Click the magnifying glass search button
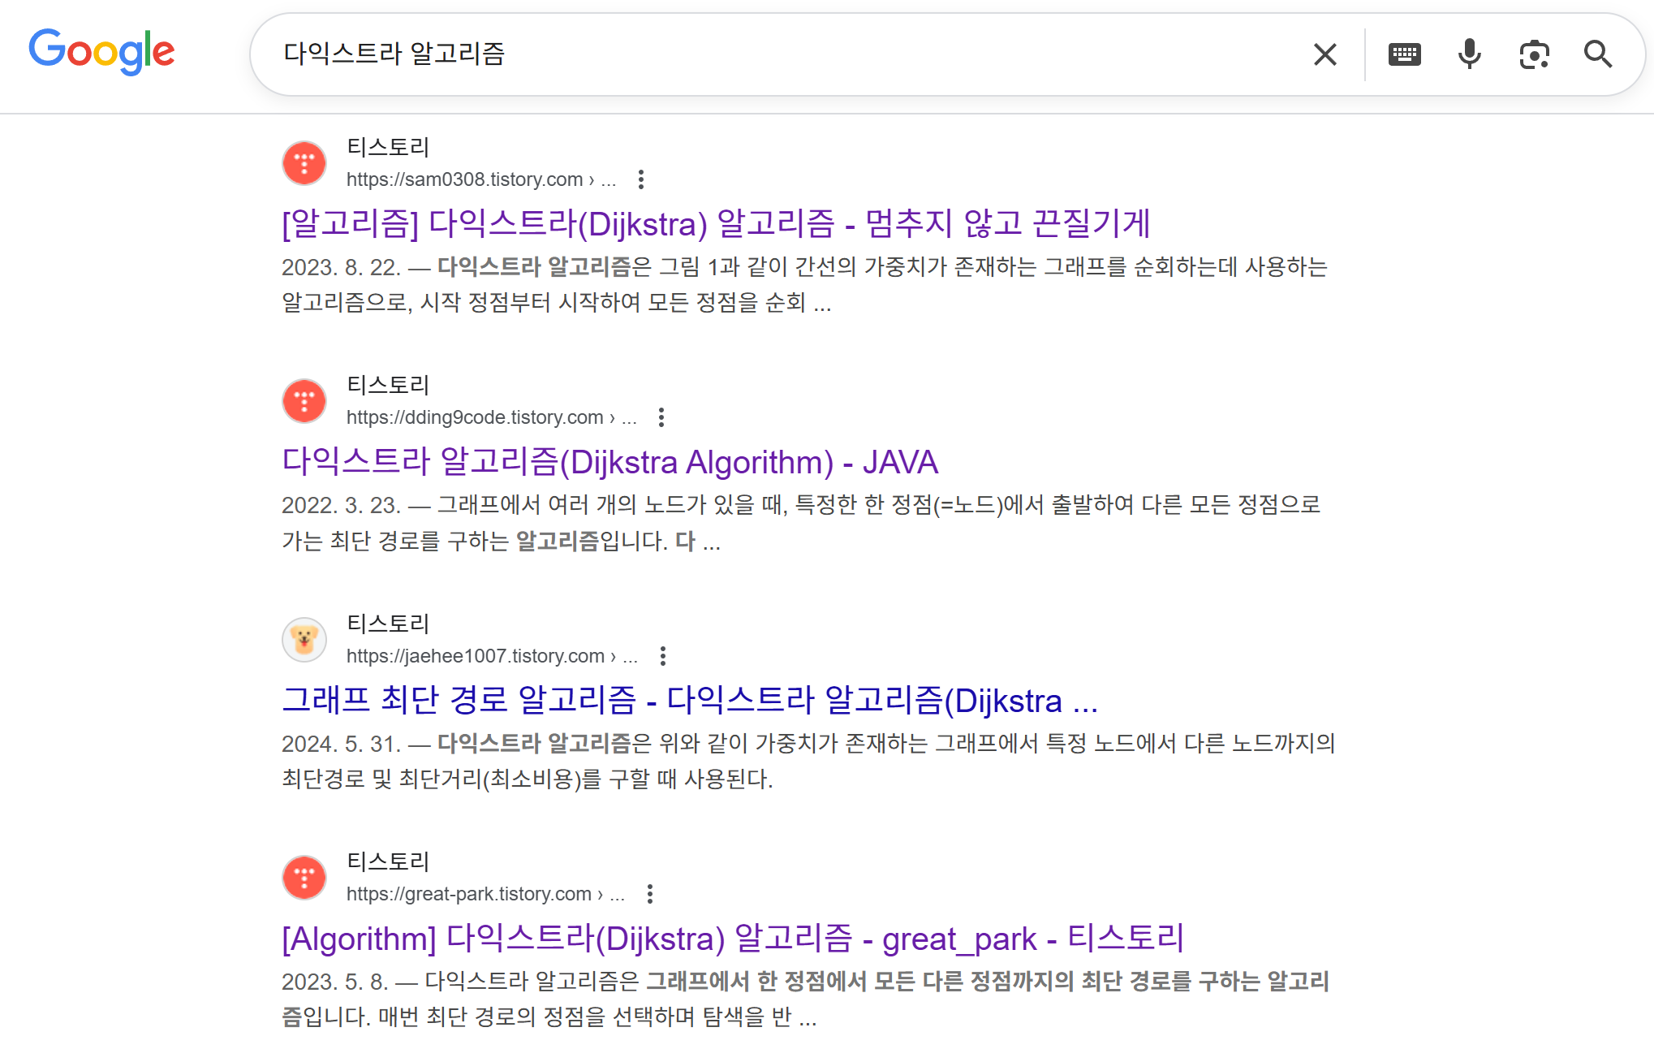The height and width of the screenshot is (1049, 1654). tap(1598, 54)
